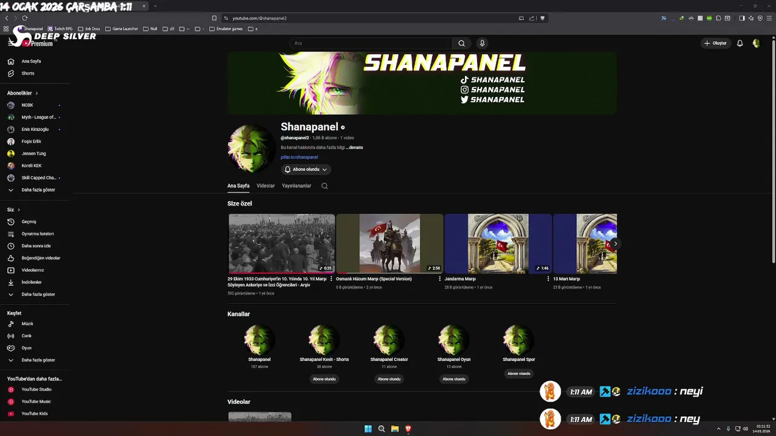This screenshot has height=436, width=776.
Task: Expand Daha fazla göster under Abonelikler
Action: point(38,190)
